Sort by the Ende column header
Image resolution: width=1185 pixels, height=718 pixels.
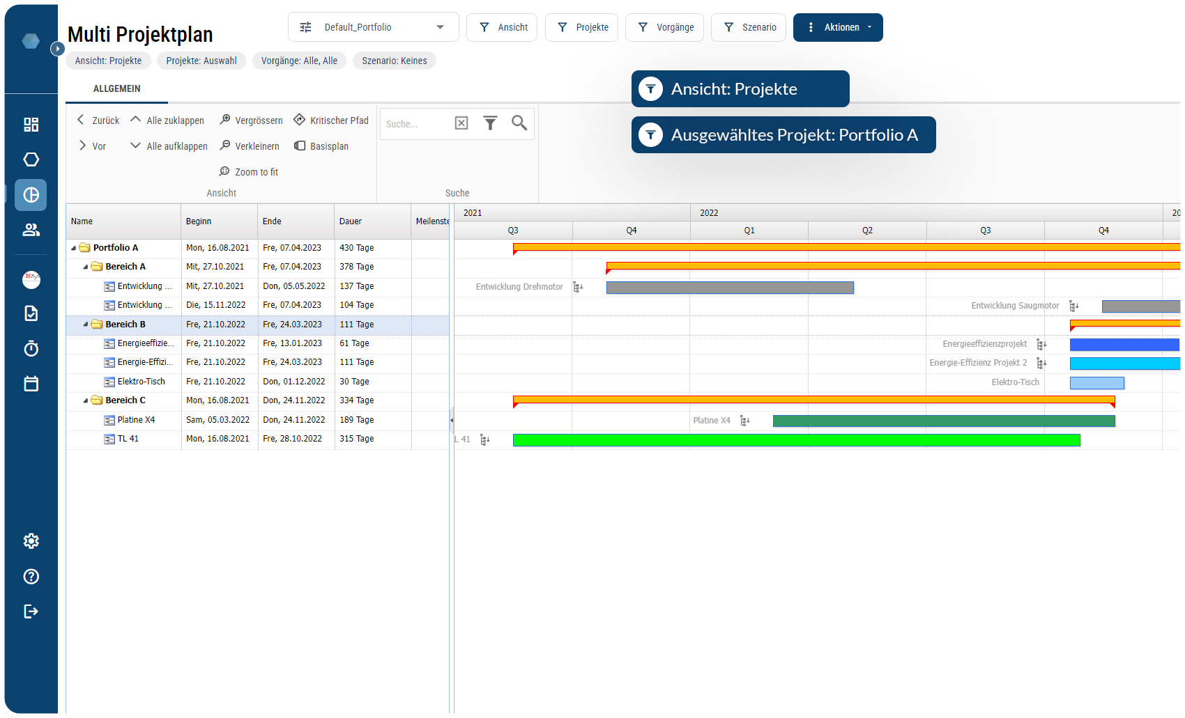tap(296, 221)
